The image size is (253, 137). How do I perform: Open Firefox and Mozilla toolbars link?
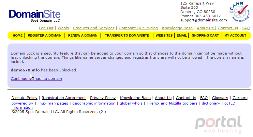point(172,103)
